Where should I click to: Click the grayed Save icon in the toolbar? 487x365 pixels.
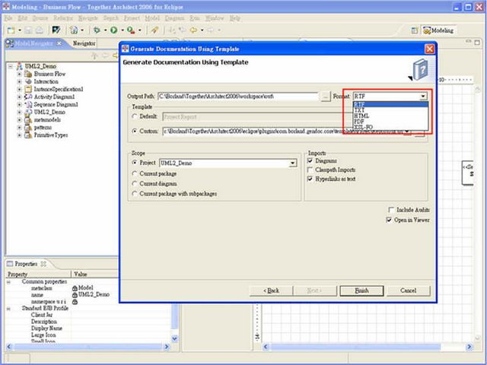28,30
